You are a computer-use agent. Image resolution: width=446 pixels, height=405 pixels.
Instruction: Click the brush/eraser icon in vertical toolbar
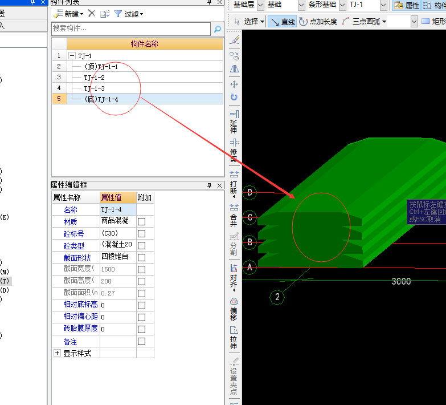(x=234, y=40)
